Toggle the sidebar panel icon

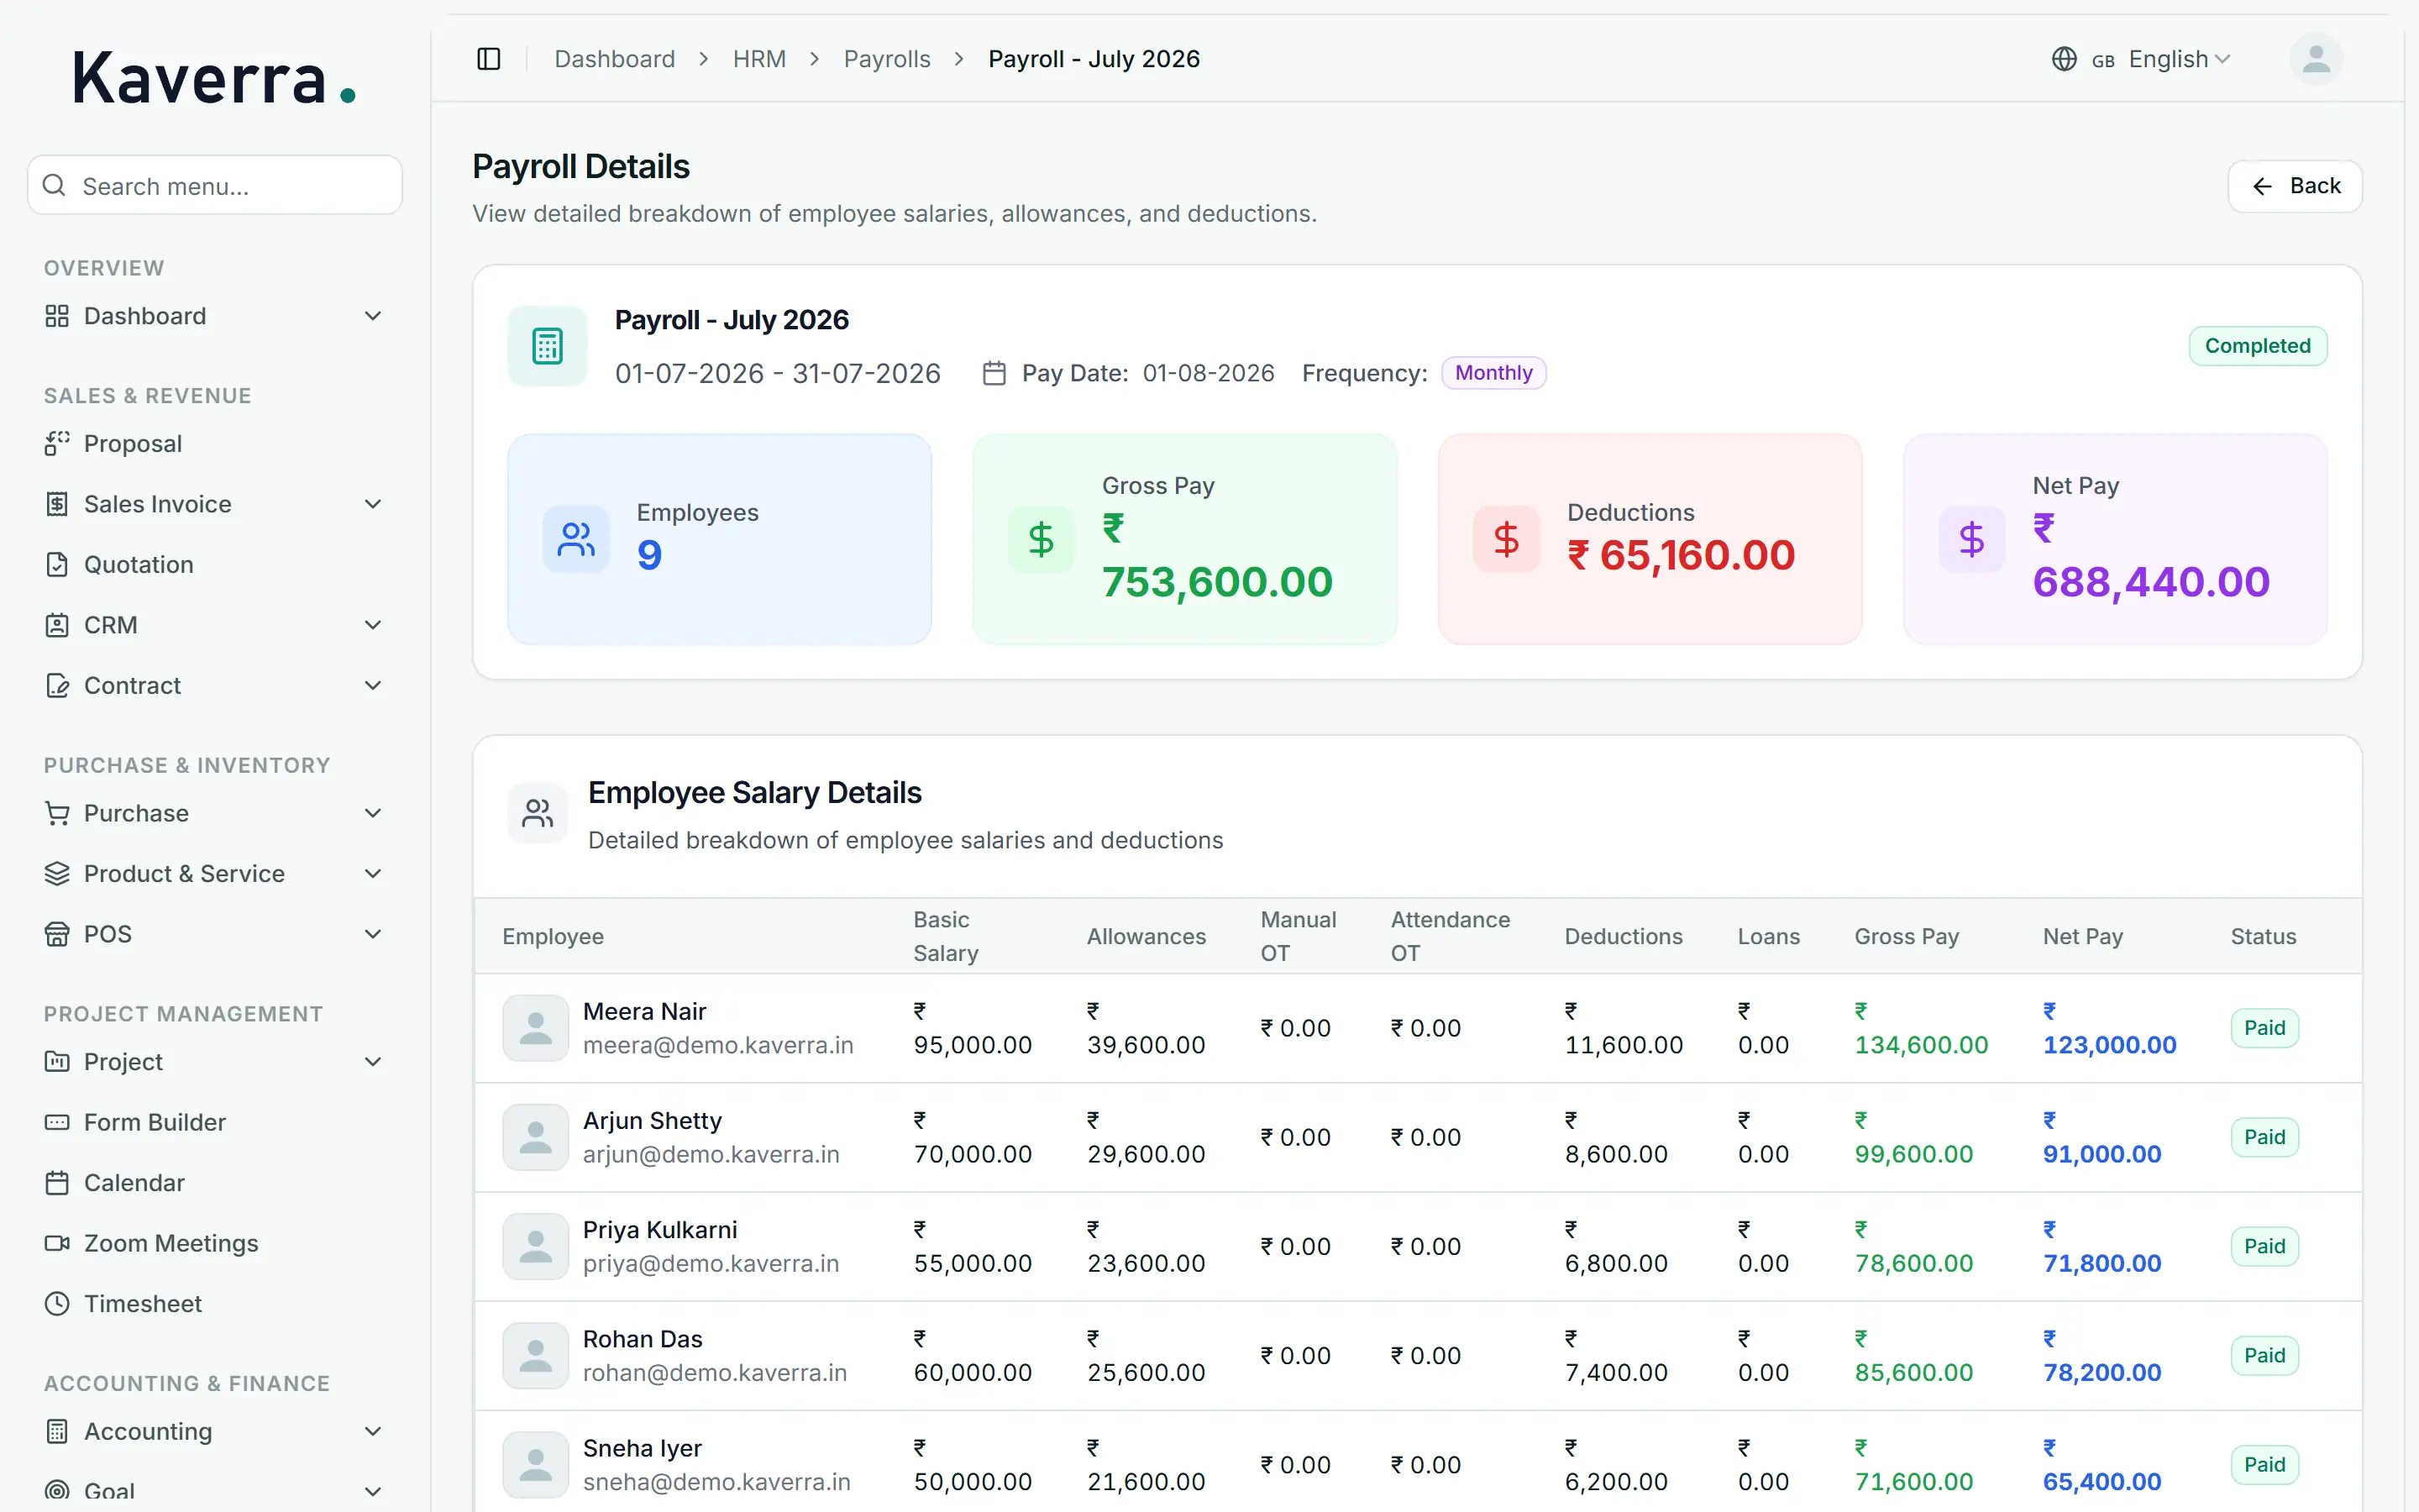(489, 59)
